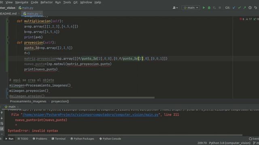Image resolution: width=259 pixels, height=145 pixels.
Task: Open the Python Packages tool window
Action: [82, 139]
